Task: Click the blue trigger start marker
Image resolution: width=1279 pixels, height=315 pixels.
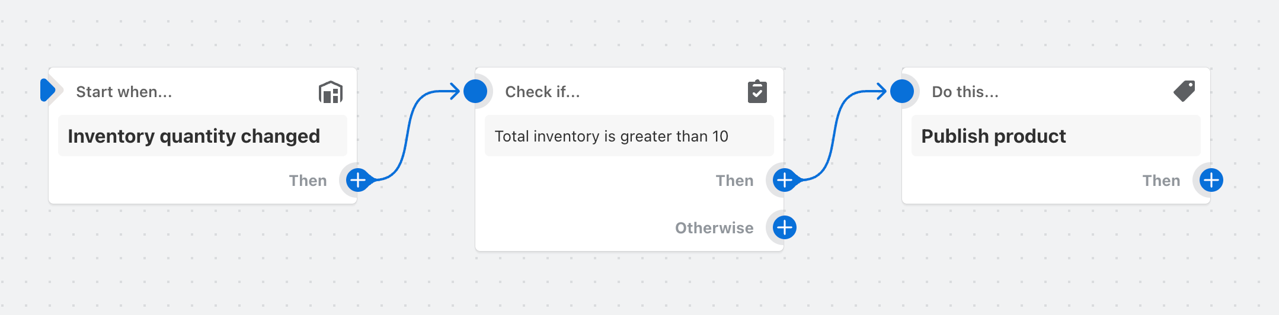Action: click(x=47, y=91)
